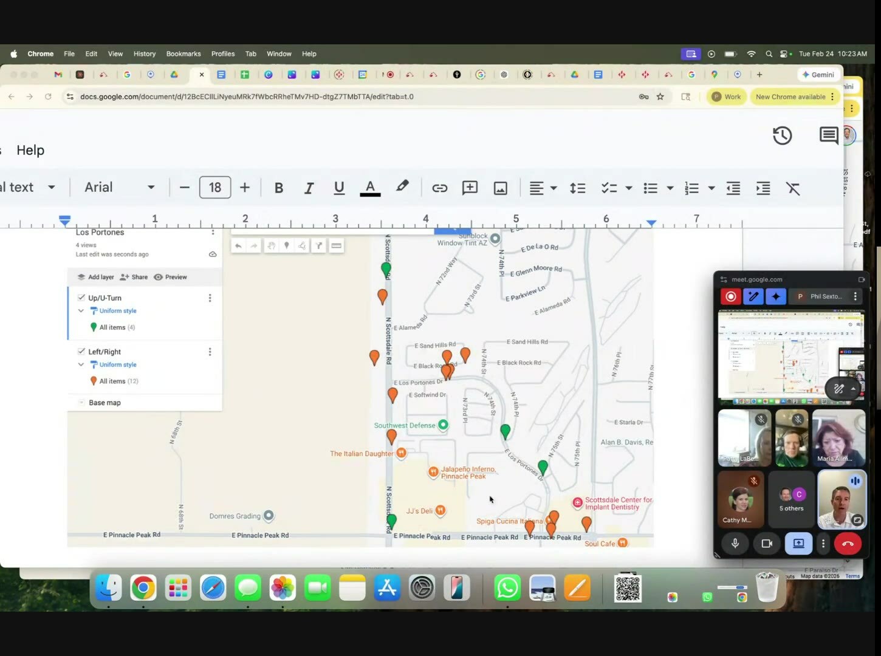Open the comments panel icon

click(x=829, y=135)
